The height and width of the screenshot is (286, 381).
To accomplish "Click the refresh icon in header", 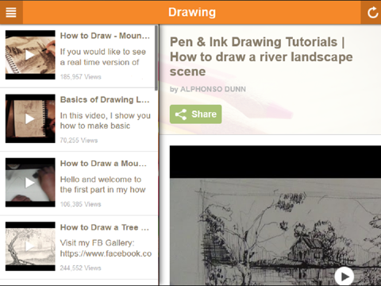I will pos(371,13).
